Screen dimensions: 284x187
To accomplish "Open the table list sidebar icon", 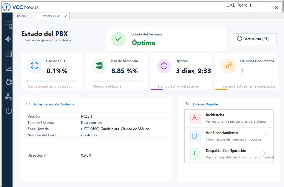I will tap(9, 54).
